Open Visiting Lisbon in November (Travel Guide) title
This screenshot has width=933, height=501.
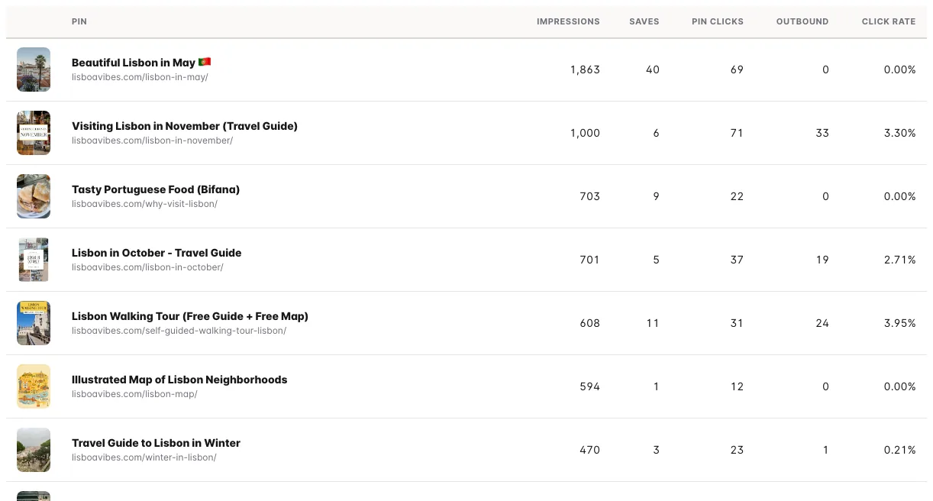(x=185, y=126)
